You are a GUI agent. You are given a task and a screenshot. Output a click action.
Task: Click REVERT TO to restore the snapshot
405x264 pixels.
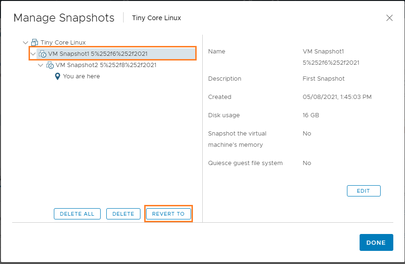click(169, 214)
